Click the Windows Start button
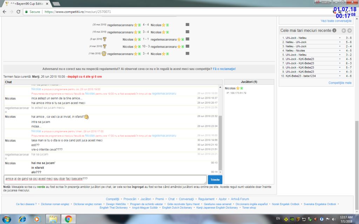The height and width of the screenshot is (224, 359). [x=6, y=219]
